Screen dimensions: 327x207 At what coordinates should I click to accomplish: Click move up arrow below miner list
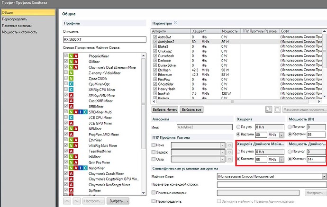point(67,201)
